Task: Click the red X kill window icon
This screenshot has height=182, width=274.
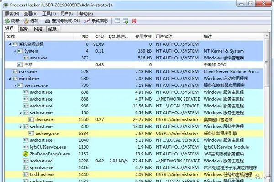Action: point(134,21)
